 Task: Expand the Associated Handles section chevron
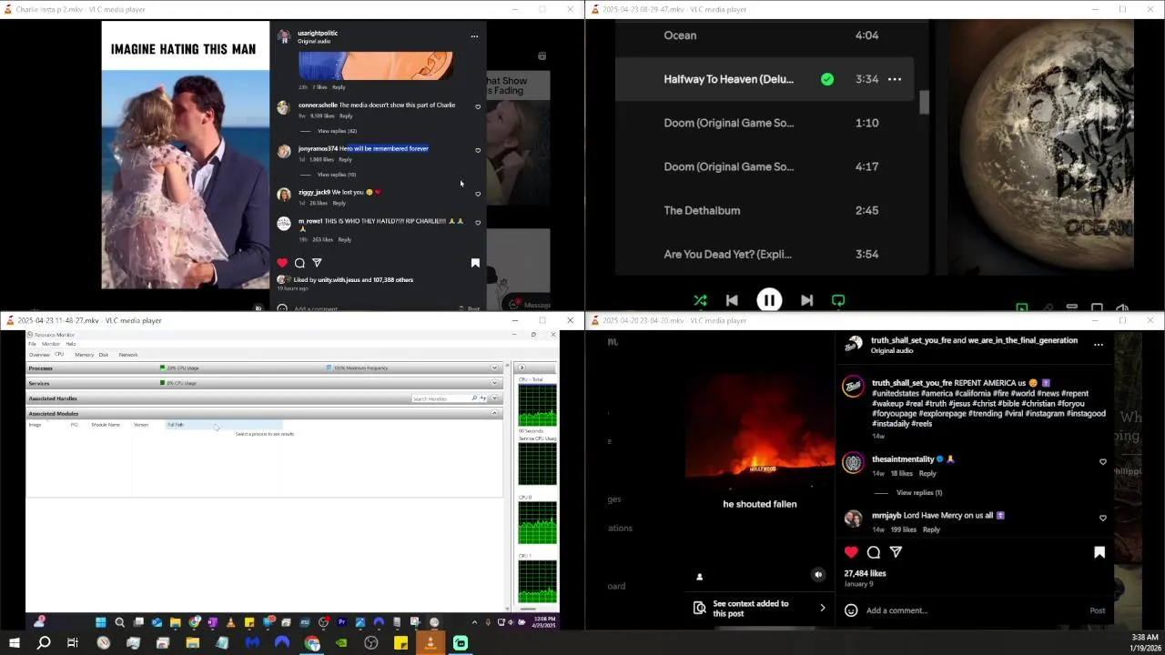495,398
